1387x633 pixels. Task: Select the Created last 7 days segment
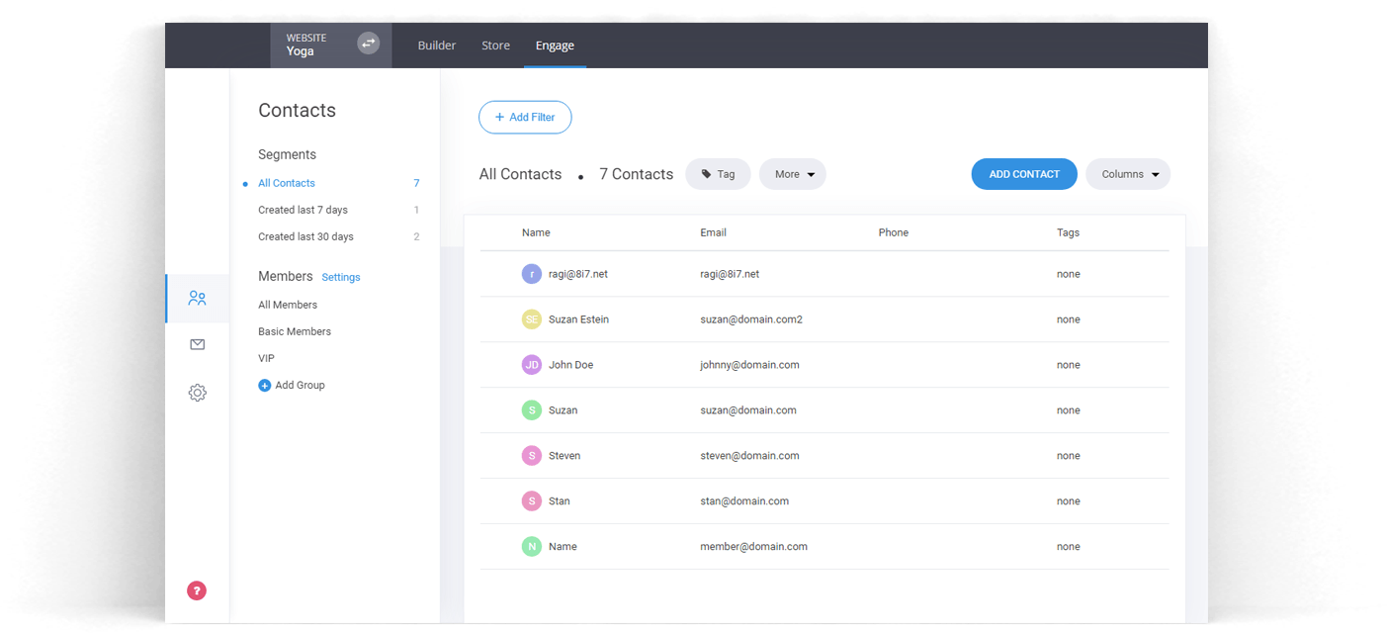[x=303, y=210]
